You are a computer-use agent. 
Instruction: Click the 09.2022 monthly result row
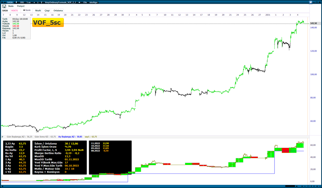[100, 148]
